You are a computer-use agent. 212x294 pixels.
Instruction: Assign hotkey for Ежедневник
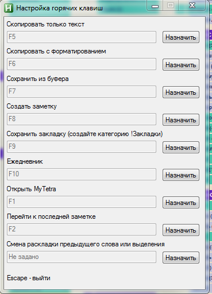[181, 175]
